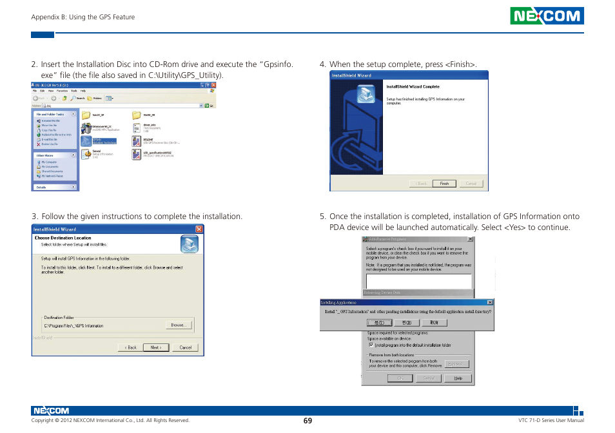Click the green Go button in Explorer
Screen dimensions: 615x433
[209, 106]
